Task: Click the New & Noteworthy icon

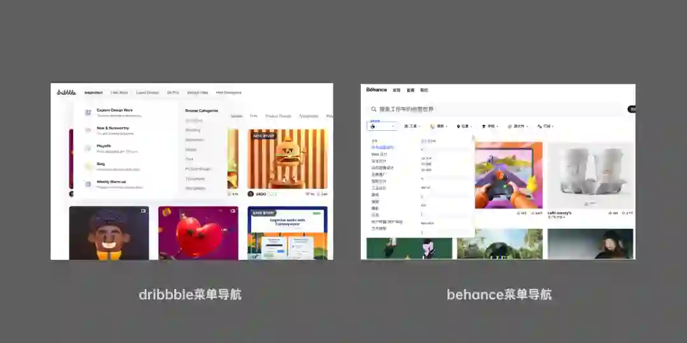Action: tap(88, 130)
